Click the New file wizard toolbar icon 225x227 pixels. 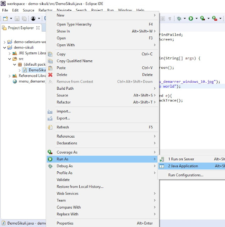tap(5, 18)
